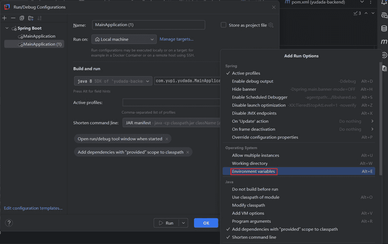Uncheck the Active profiles run option
This screenshot has width=388, height=244.
tap(246, 73)
